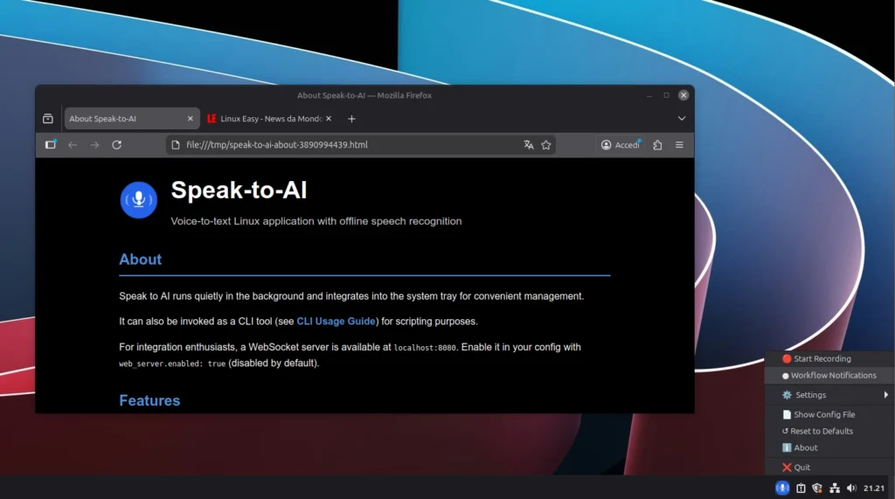Toggle Workflow Notifications in tray menu
This screenshot has width=895, height=499.
tap(829, 375)
